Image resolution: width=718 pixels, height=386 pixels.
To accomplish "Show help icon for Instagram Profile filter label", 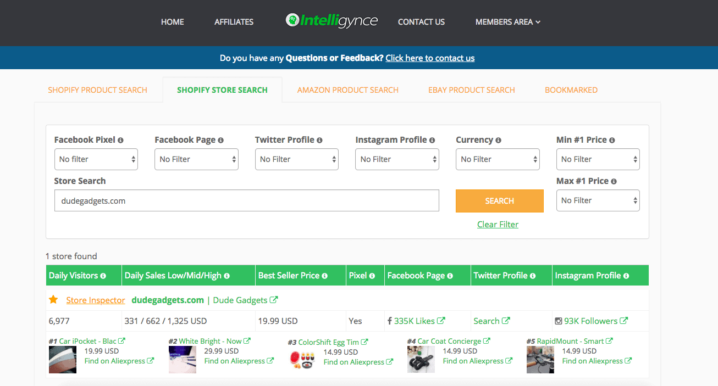I will [x=432, y=140].
